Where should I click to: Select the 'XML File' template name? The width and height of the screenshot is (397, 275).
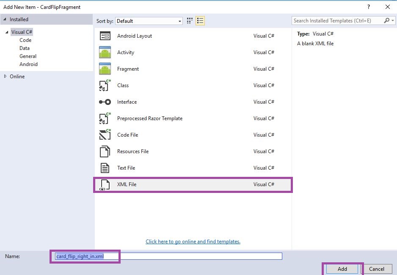click(127, 184)
